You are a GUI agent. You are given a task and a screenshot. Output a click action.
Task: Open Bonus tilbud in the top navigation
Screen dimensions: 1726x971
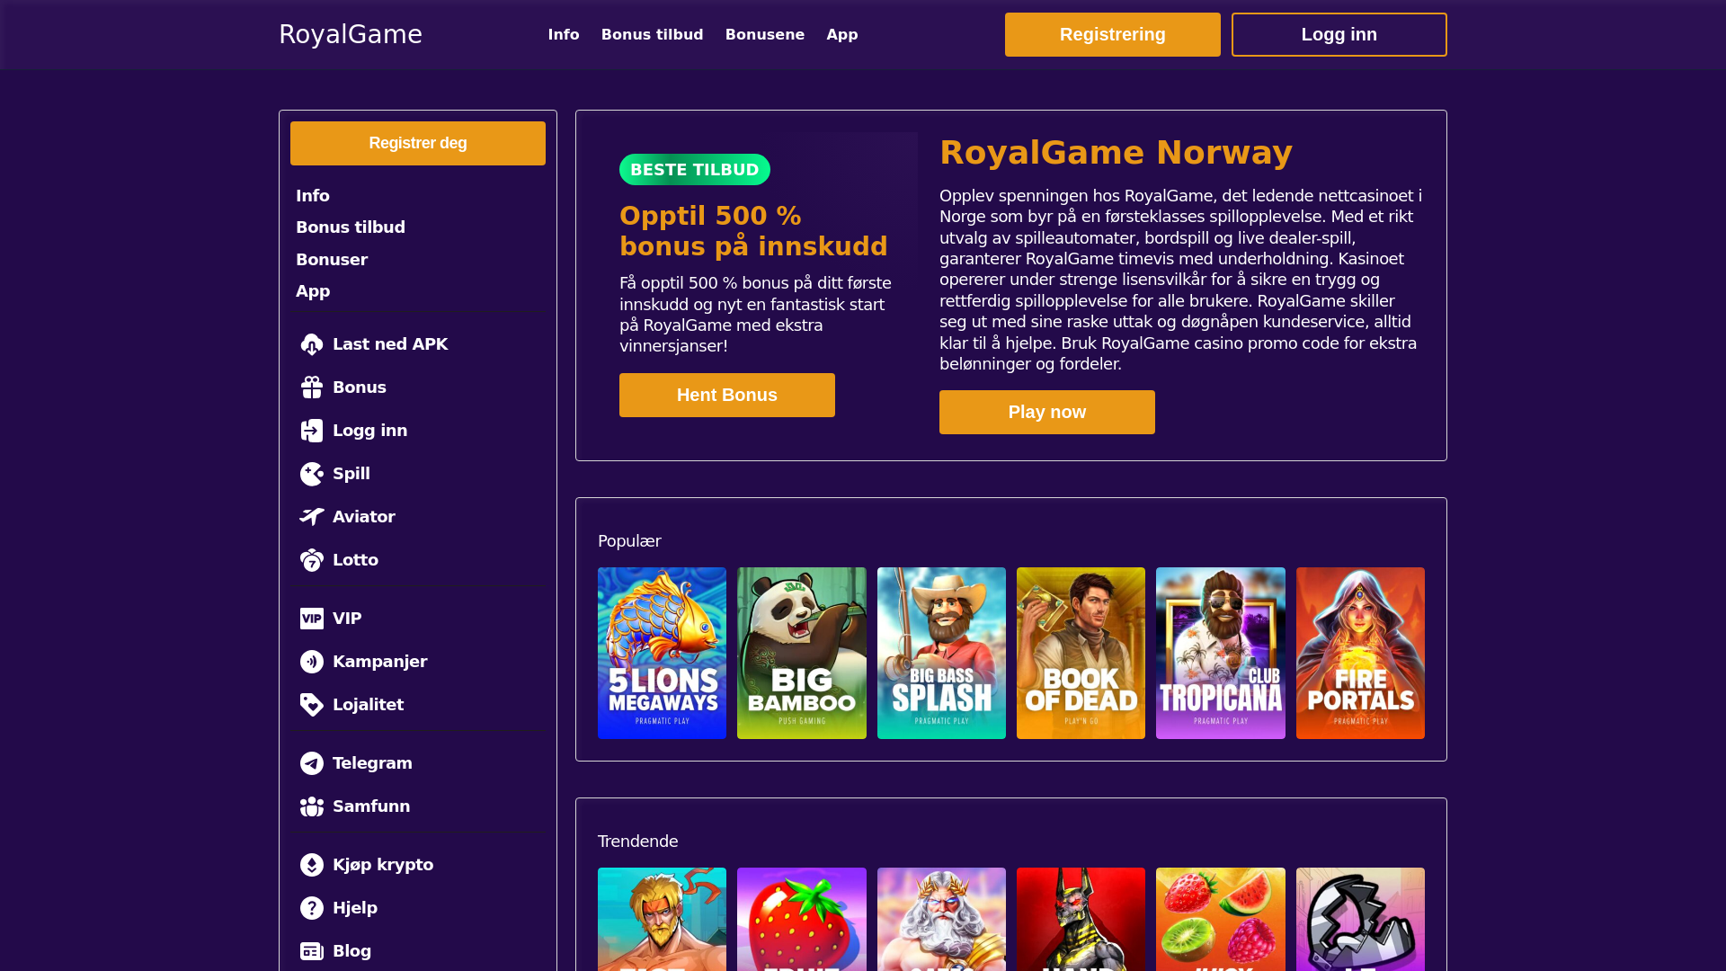[x=653, y=34]
